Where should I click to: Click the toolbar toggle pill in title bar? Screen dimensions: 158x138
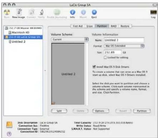click(x=155, y=5)
